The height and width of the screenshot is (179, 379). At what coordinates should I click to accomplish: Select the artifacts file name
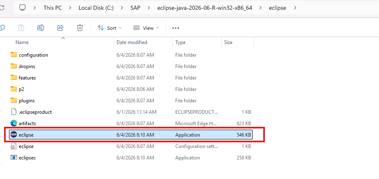[x=27, y=124]
